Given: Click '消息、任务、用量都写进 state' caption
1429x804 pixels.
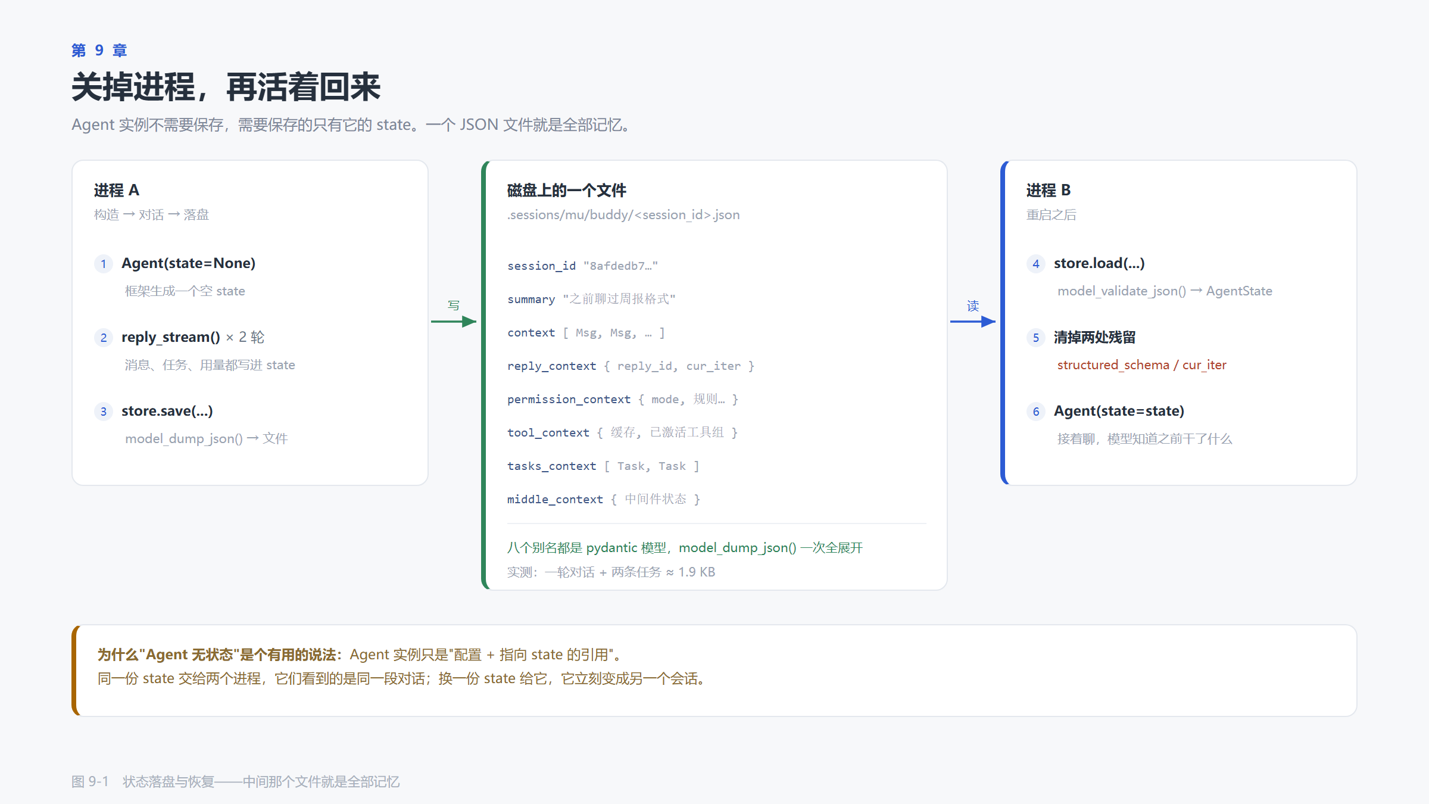Looking at the screenshot, I should (x=210, y=364).
